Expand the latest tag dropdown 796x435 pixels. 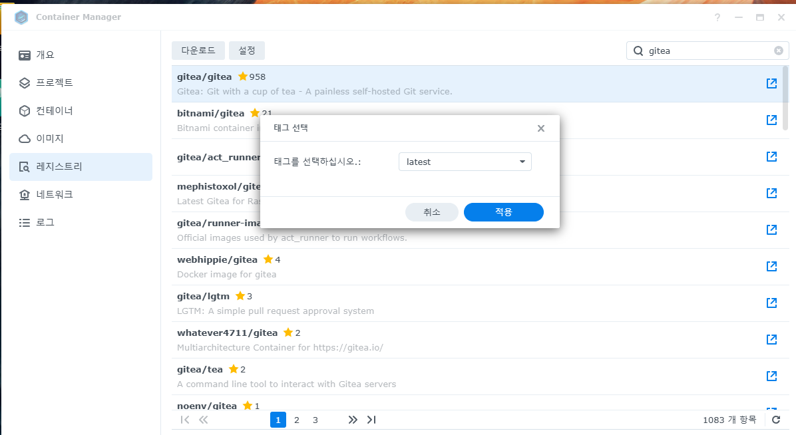coord(465,162)
